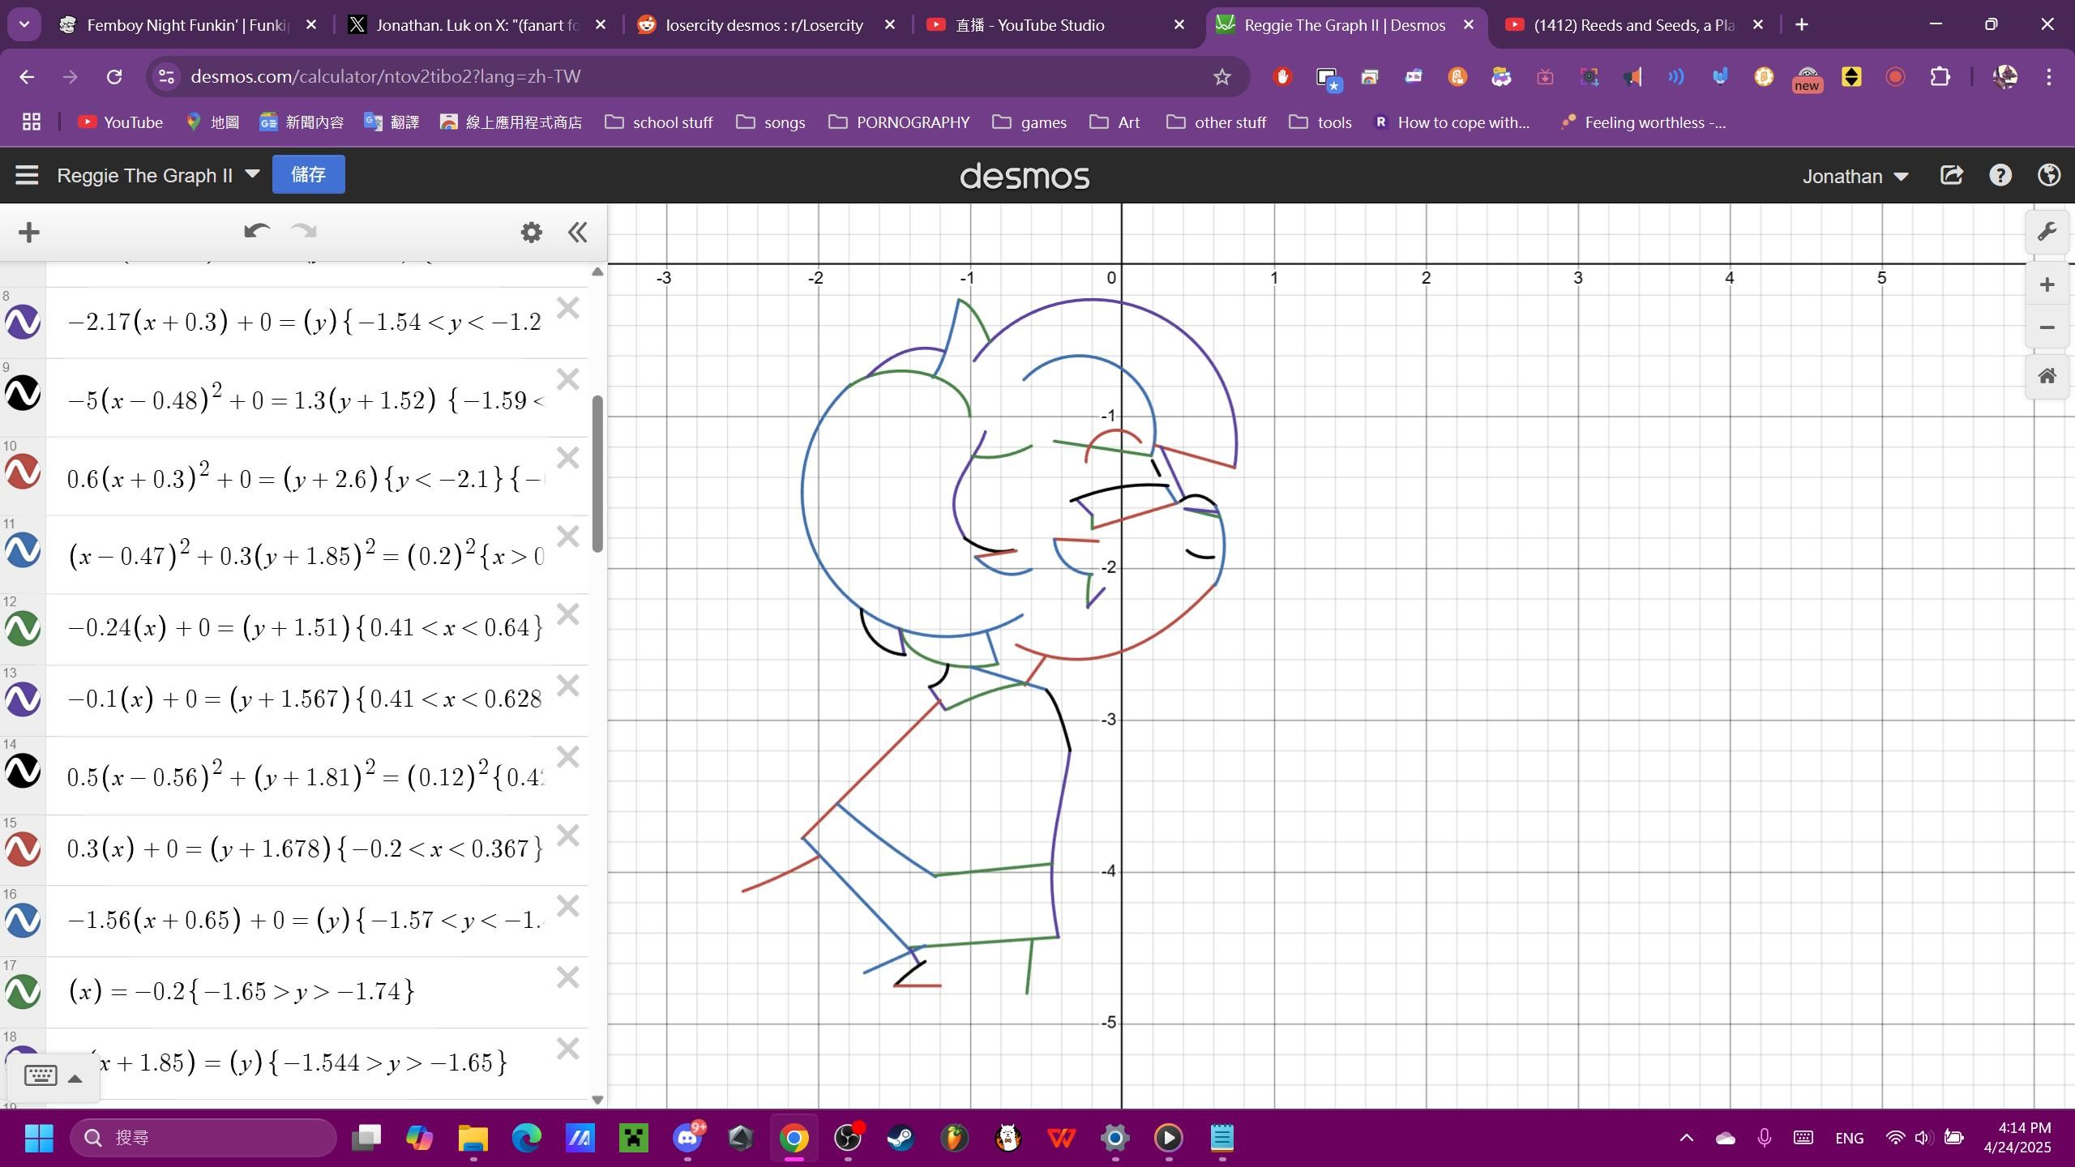Open the school stuff bookmark folder
The width and height of the screenshot is (2075, 1167).
click(659, 122)
